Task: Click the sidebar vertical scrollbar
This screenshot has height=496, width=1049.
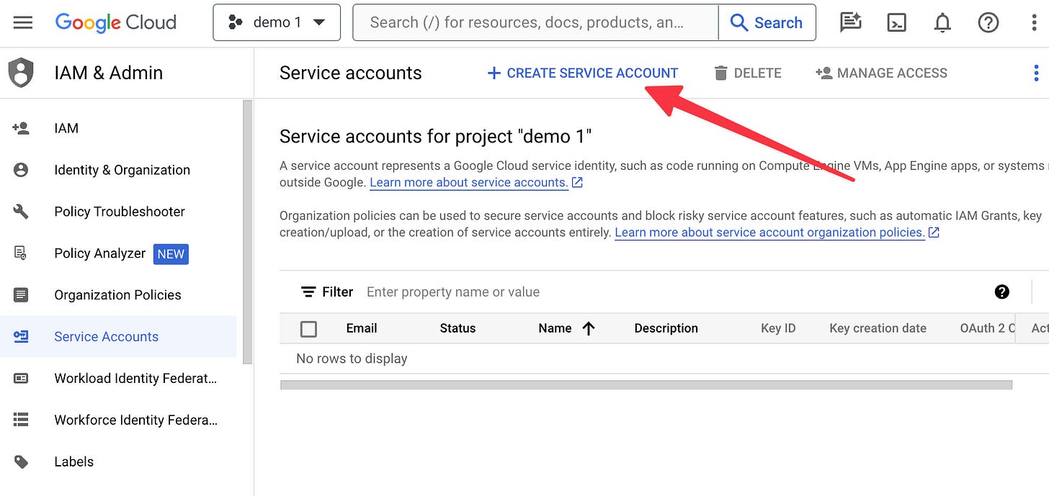Action: pos(248,232)
